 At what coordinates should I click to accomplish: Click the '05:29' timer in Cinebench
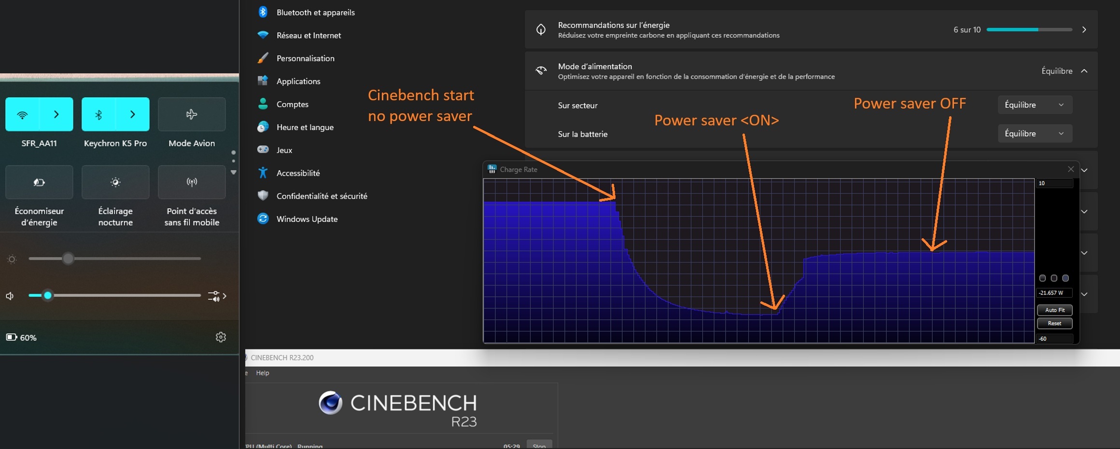click(511, 446)
